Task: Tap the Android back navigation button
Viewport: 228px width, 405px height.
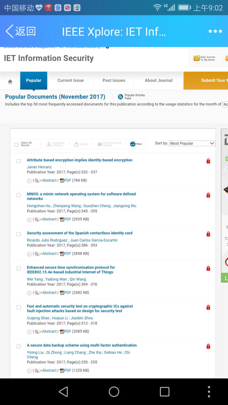Action: (x=63, y=392)
